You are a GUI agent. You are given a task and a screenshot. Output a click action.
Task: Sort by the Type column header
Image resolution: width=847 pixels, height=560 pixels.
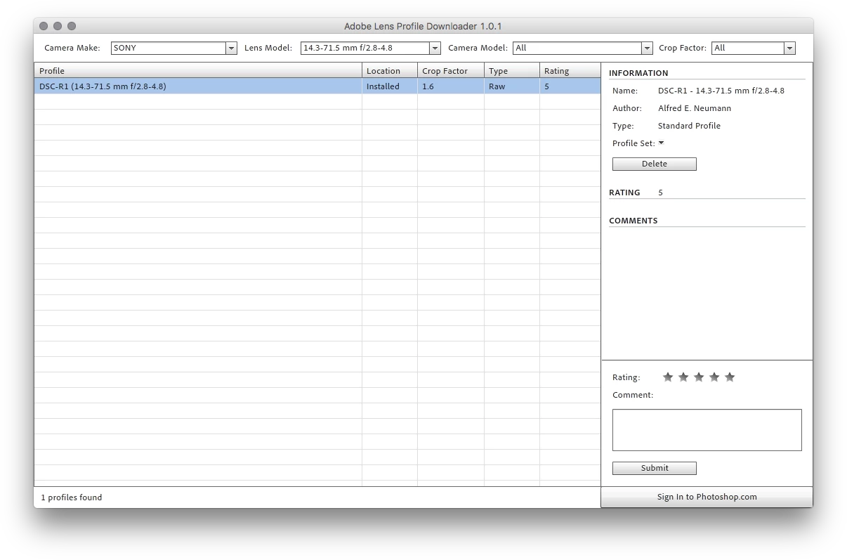[512, 70]
